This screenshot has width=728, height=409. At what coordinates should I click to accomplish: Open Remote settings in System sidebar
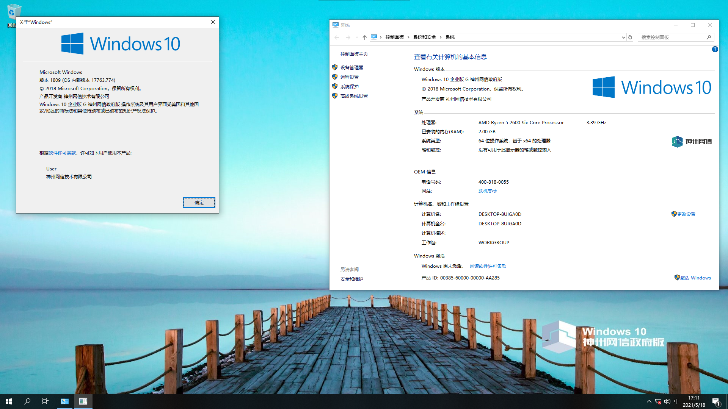click(x=349, y=77)
